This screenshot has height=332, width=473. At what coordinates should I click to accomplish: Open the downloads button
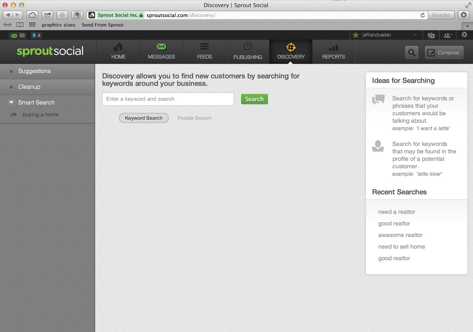coord(464,15)
